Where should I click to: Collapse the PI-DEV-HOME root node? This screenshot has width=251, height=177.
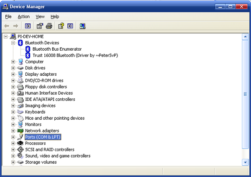(x=5, y=37)
